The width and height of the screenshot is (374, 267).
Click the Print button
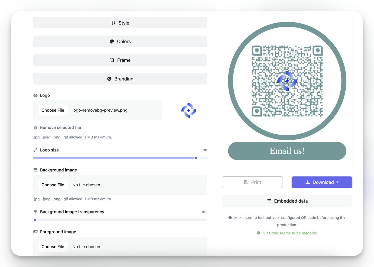(252, 182)
